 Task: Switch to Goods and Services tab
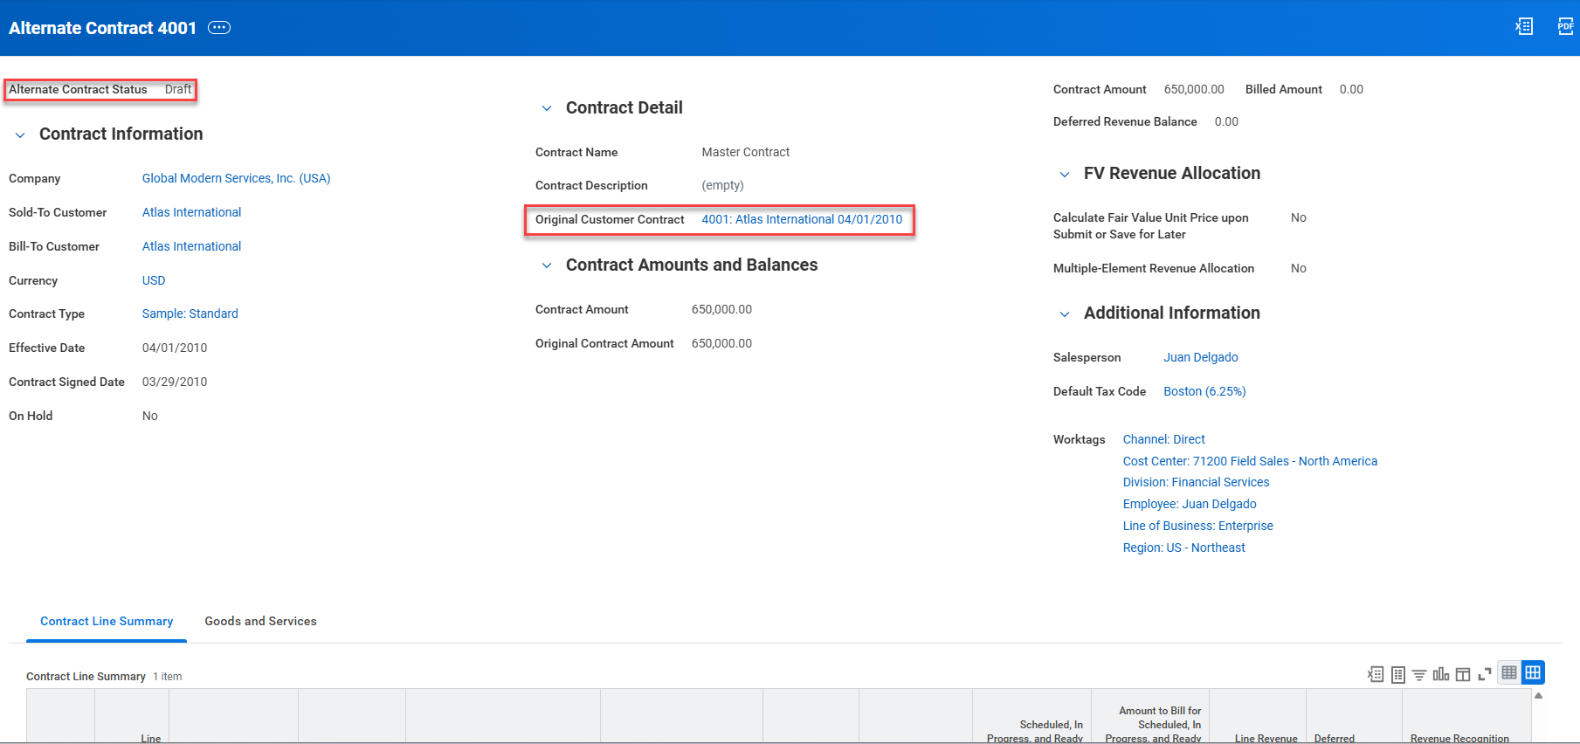point(260,621)
